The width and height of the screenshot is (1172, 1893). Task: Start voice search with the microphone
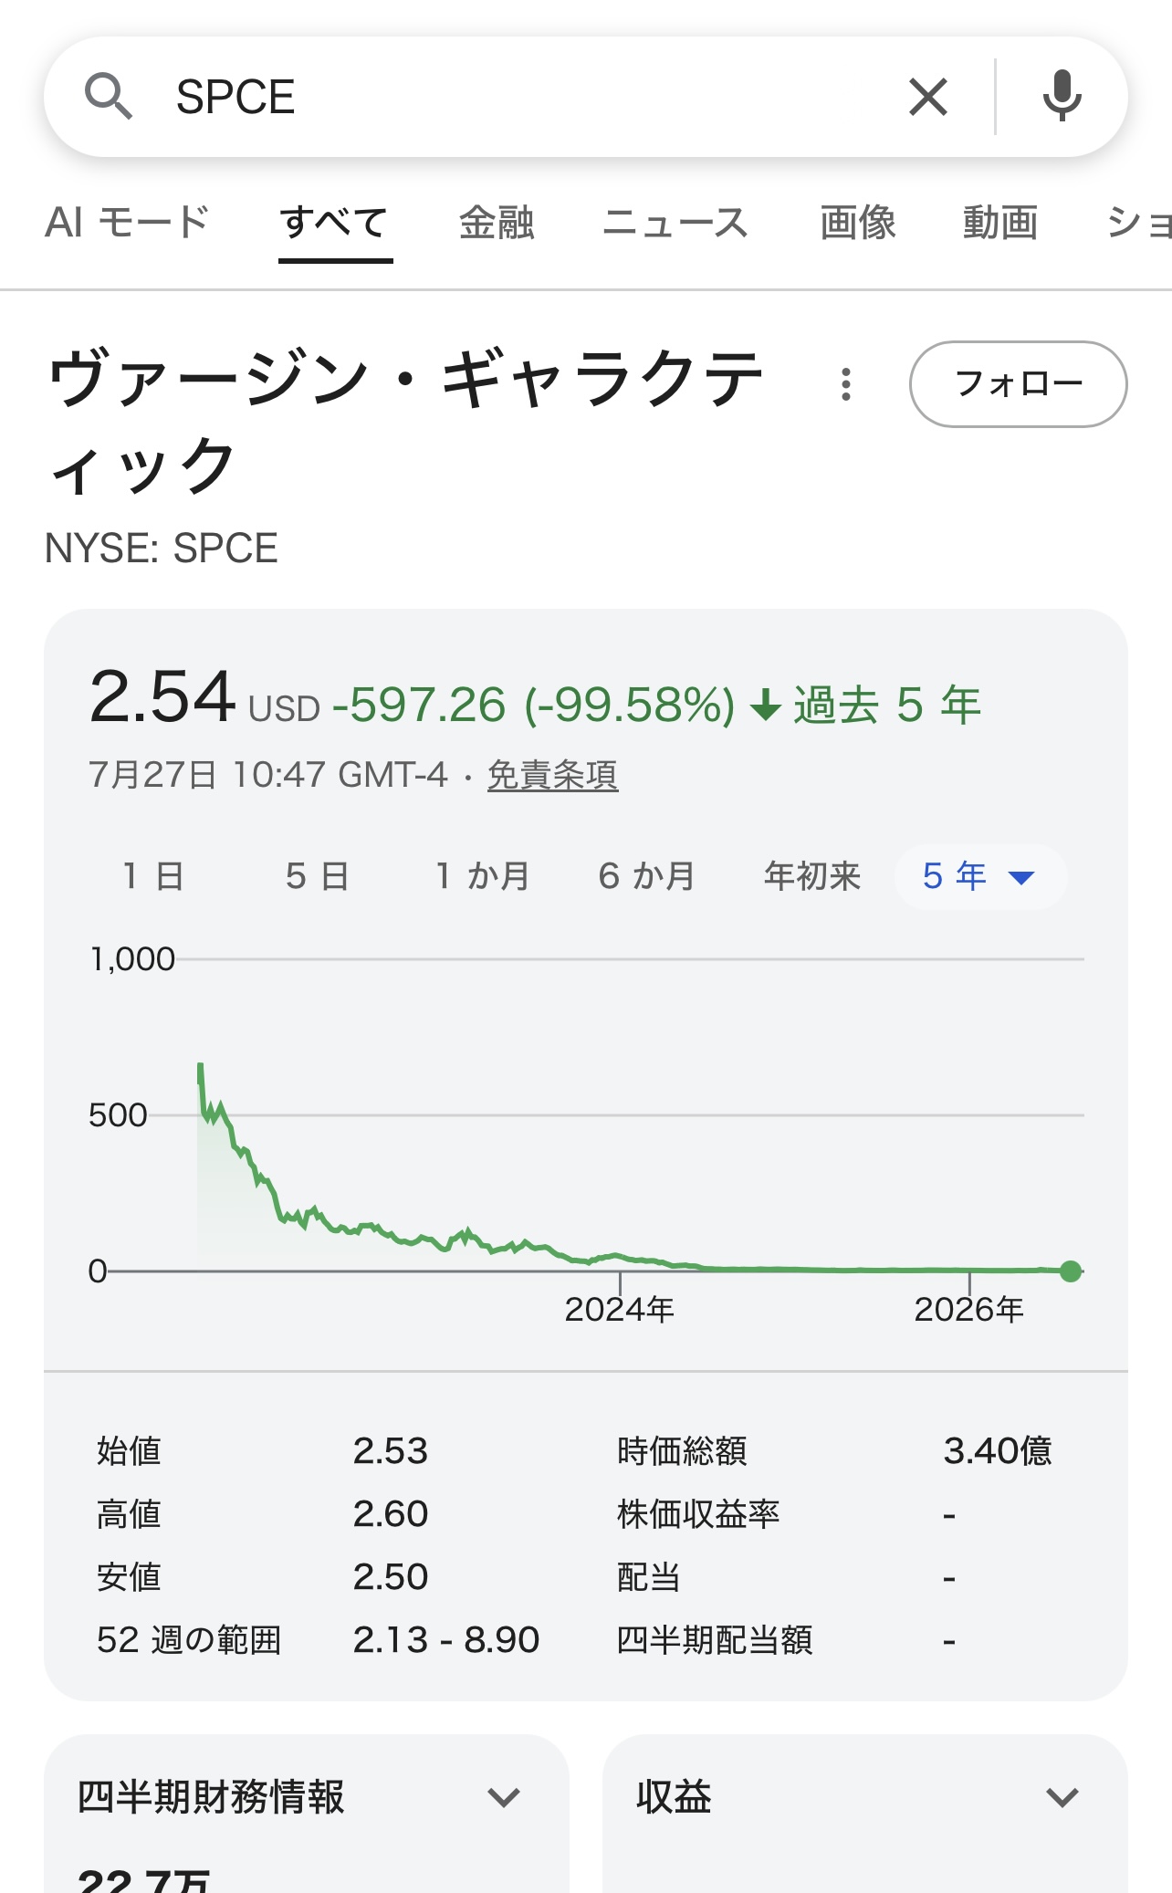tap(1062, 96)
